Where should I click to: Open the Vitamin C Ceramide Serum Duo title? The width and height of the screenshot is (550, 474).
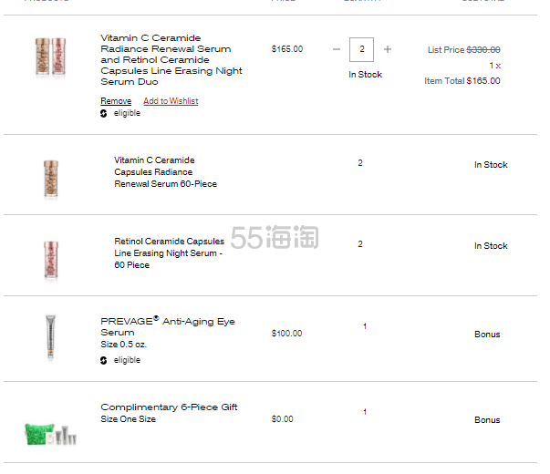click(x=171, y=60)
